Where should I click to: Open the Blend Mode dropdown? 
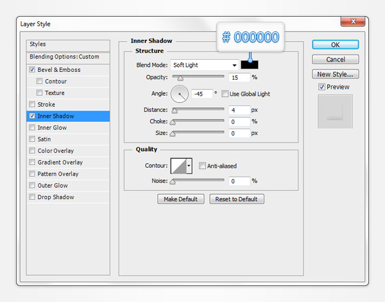point(205,65)
